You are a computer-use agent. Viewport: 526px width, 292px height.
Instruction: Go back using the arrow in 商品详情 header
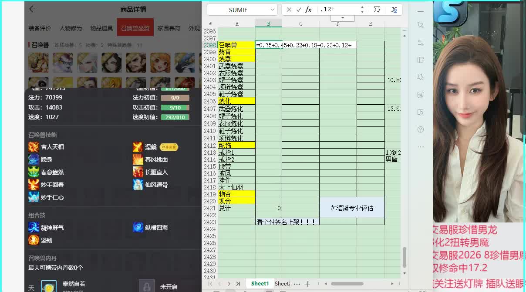pos(32,9)
